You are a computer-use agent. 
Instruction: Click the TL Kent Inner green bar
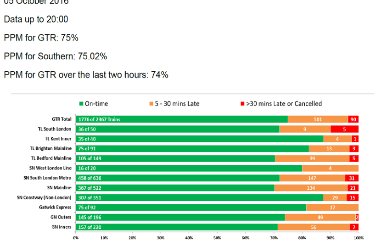tap(199, 139)
